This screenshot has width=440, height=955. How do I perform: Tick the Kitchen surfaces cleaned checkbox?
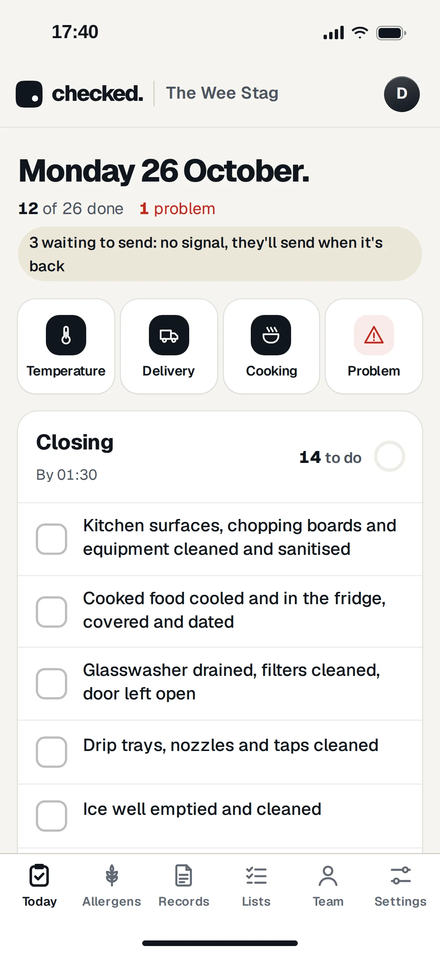point(52,539)
